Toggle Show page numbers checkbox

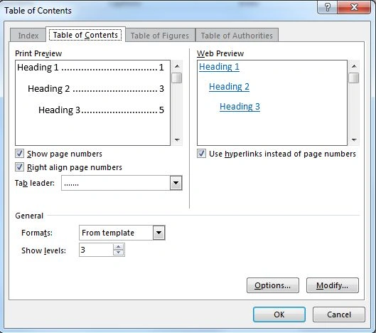19,154
